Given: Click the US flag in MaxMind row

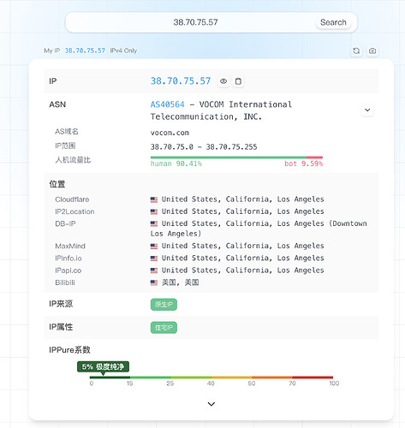Looking at the screenshot, I should click(154, 246).
